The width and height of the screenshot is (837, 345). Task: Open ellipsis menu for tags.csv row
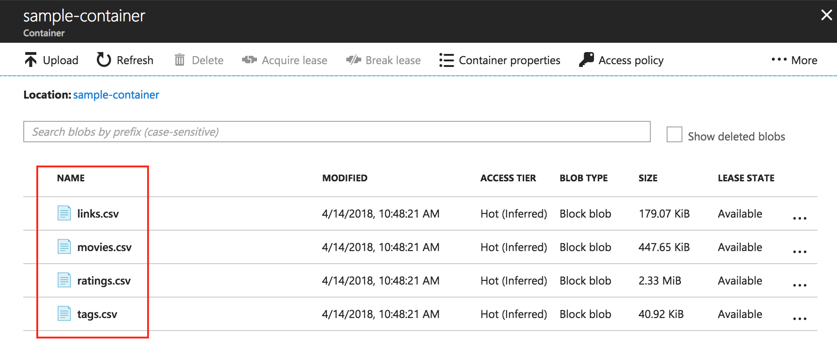799,318
